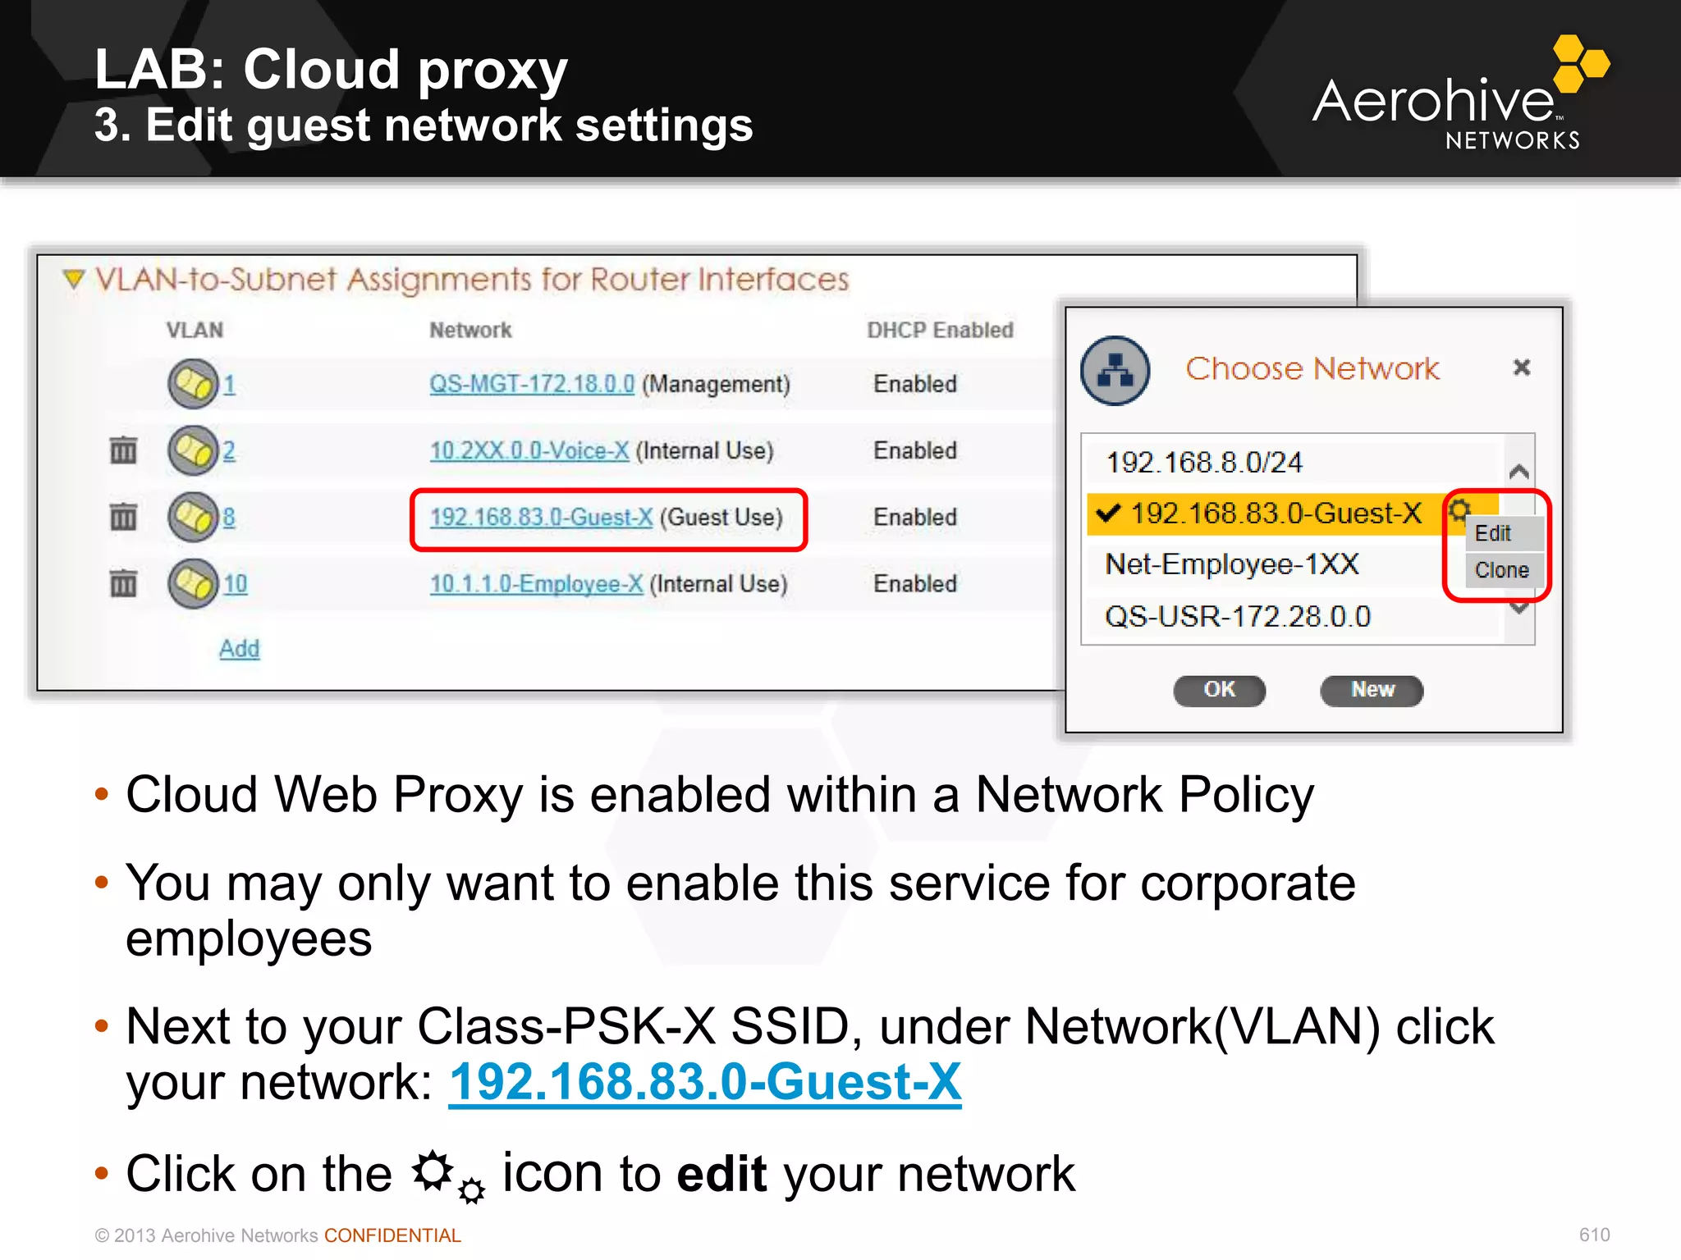Open VLAN 2 link
This screenshot has height=1260, width=1681.
229,450
